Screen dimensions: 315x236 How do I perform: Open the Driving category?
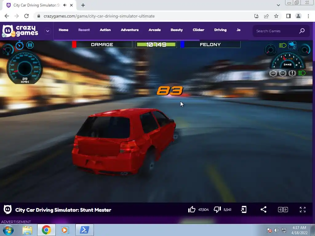pyautogui.click(x=220, y=30)
